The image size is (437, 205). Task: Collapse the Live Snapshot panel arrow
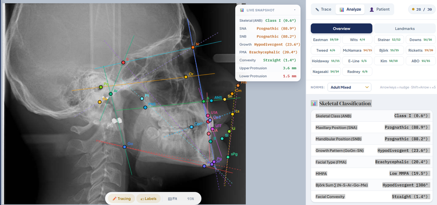295,10
